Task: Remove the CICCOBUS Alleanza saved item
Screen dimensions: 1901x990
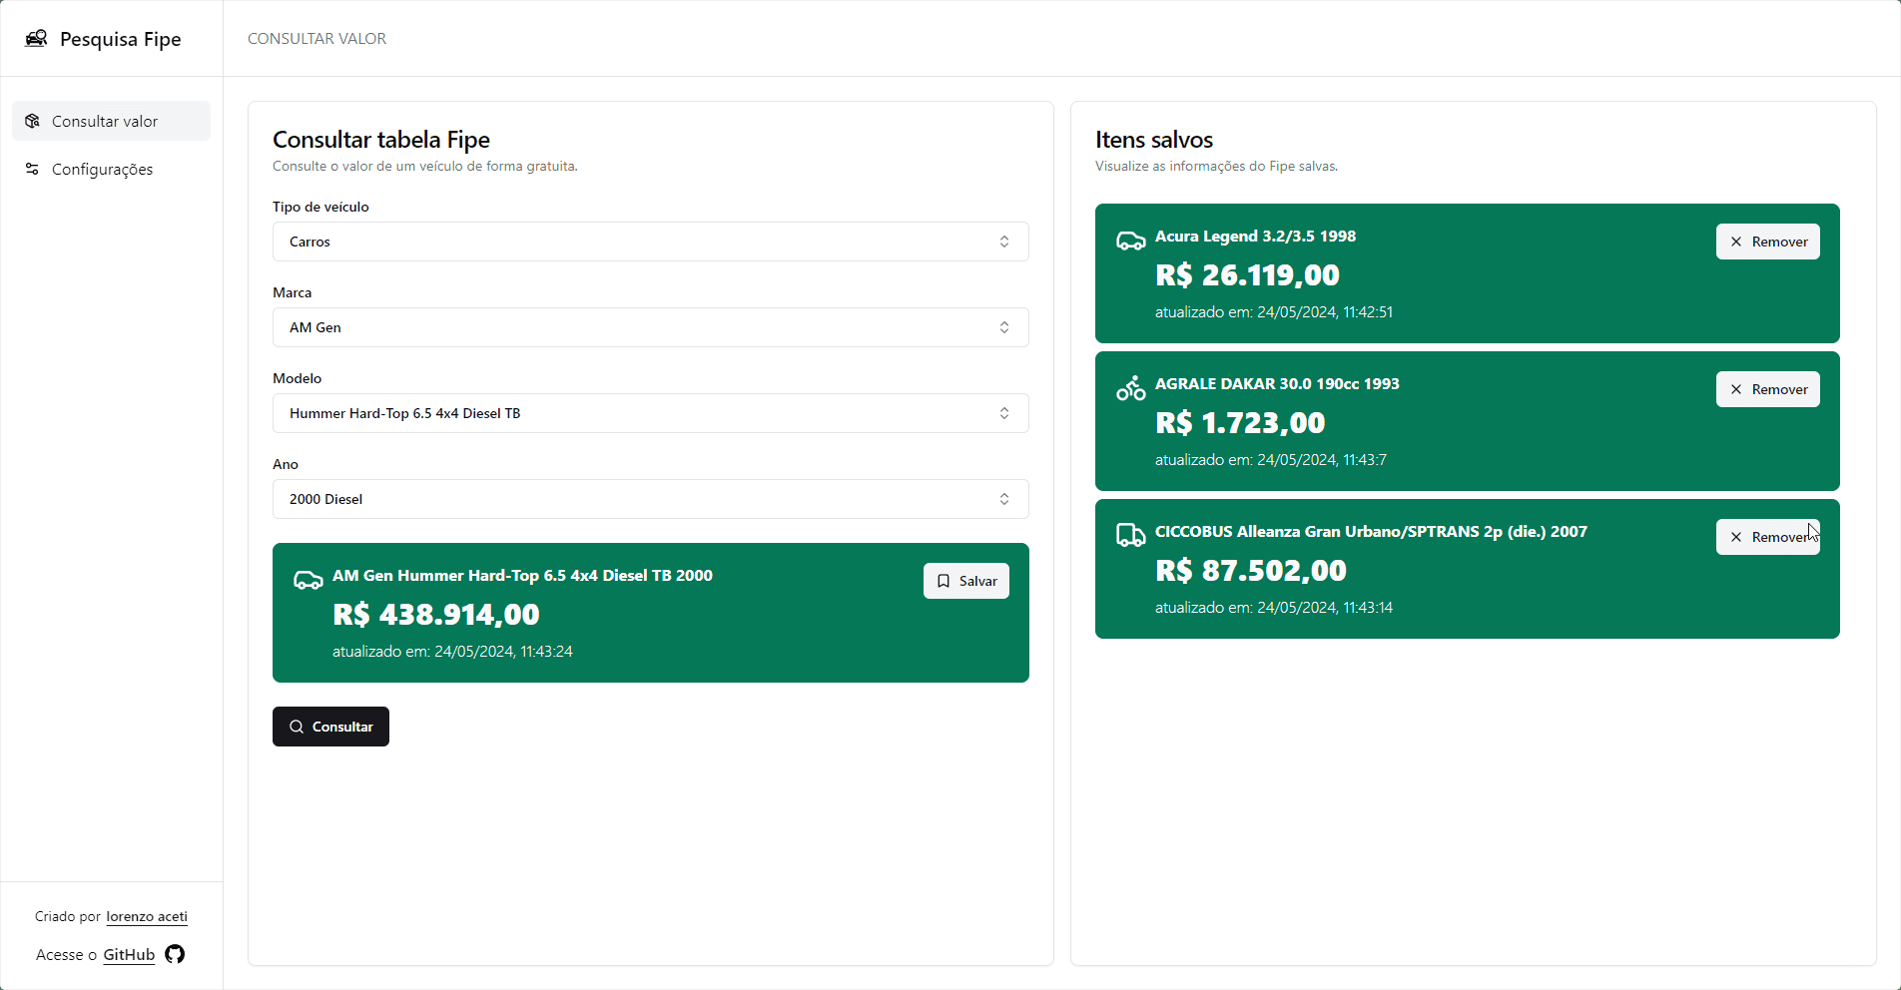Action: tap(1767, 537)
